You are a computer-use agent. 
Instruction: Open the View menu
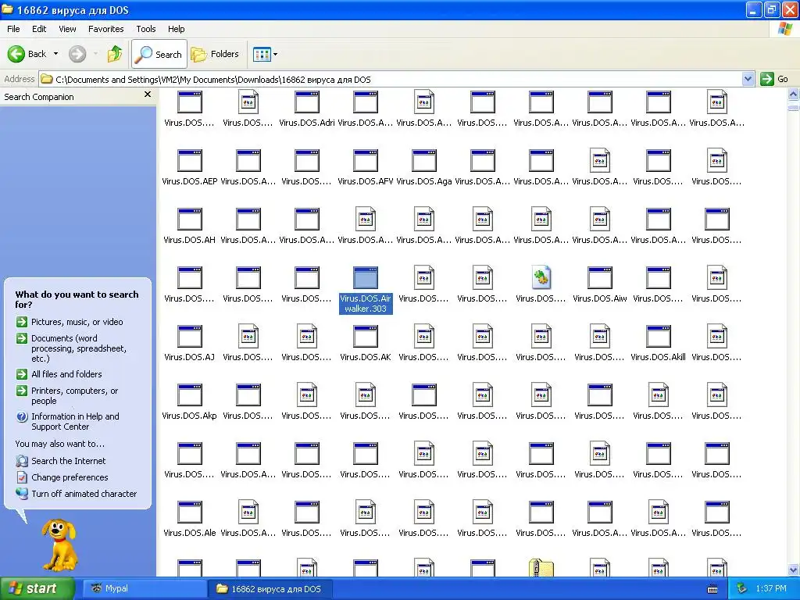point(67,29)
